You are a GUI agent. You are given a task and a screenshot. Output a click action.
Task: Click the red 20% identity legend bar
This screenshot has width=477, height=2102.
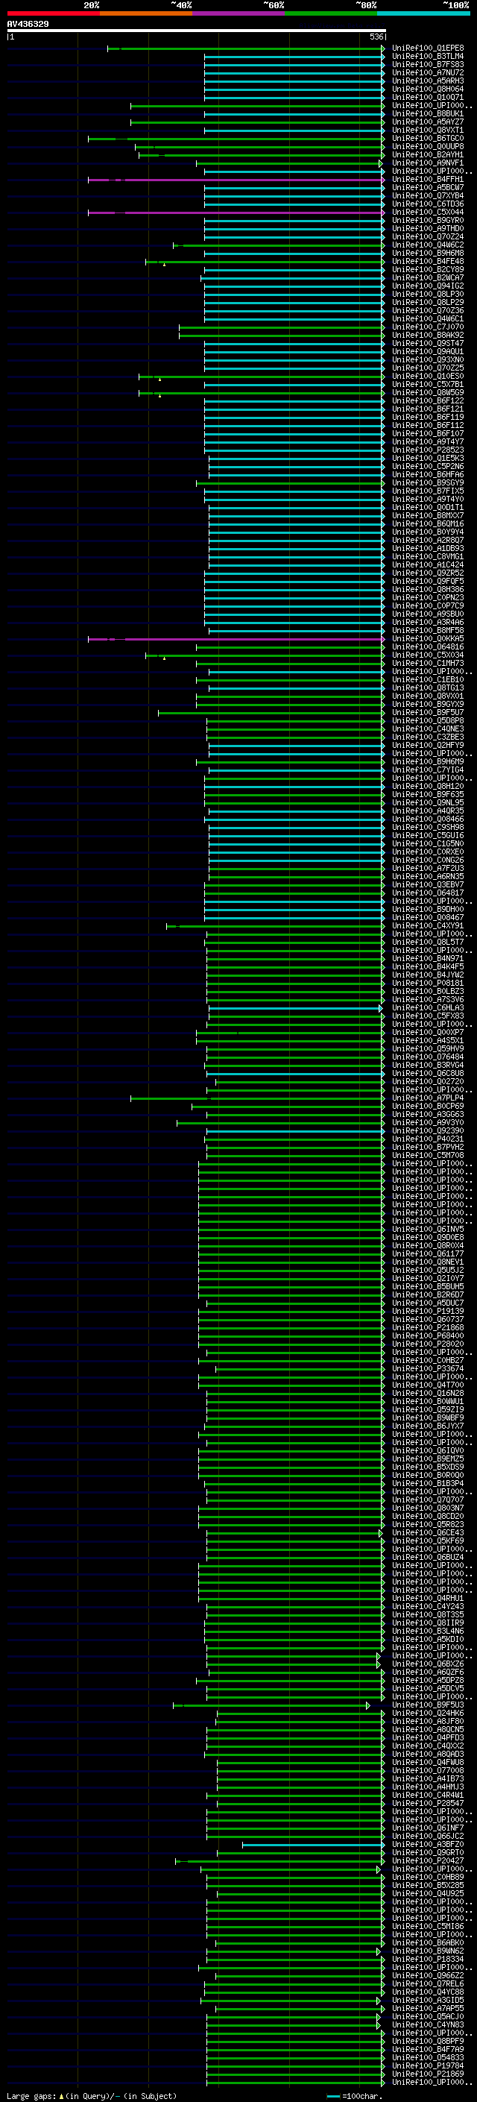[x=53, y=13]
